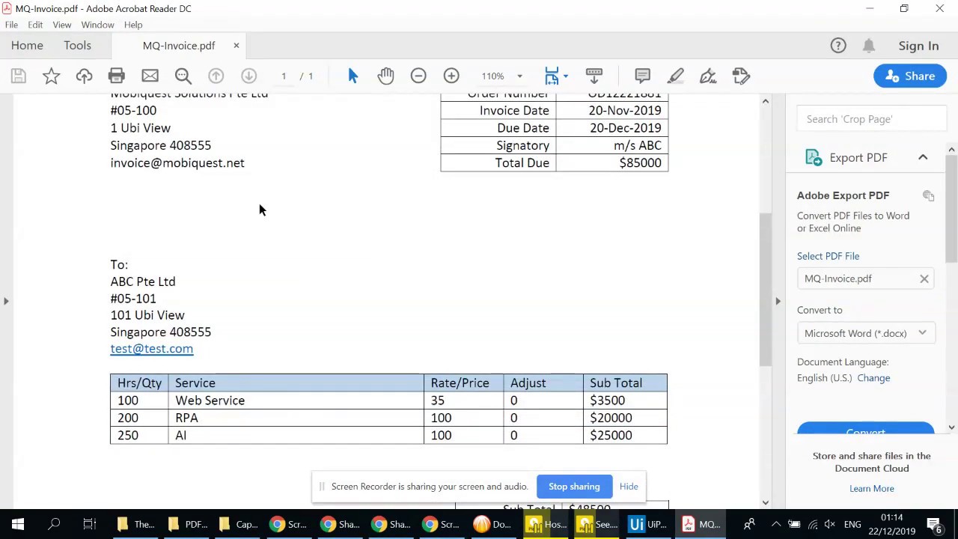Click the read mode keyboard-arrow icon
The image size is (958, 539).
tap(594, 76)
